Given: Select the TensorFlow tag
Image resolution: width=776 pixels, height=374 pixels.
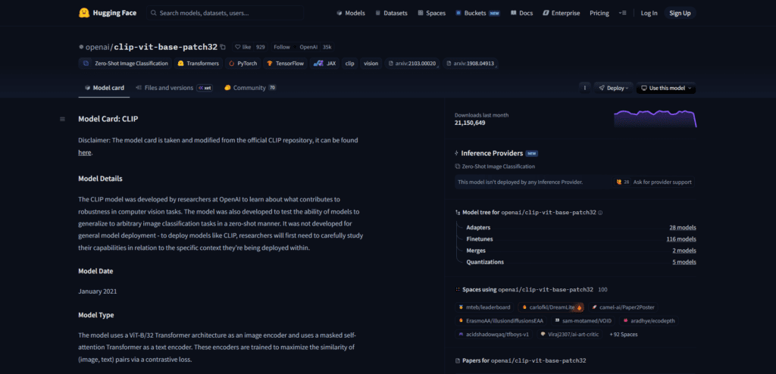Looking at the screenshot, I should click(285, 64).
